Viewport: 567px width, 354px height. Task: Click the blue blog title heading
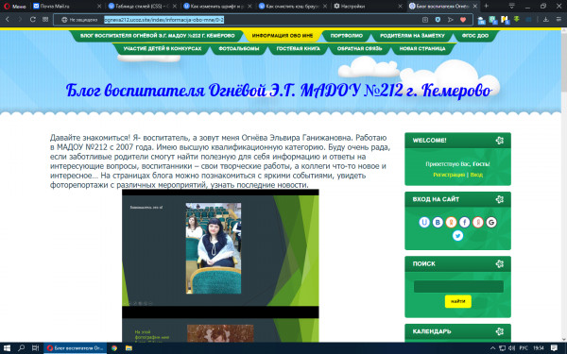[279, 91]
